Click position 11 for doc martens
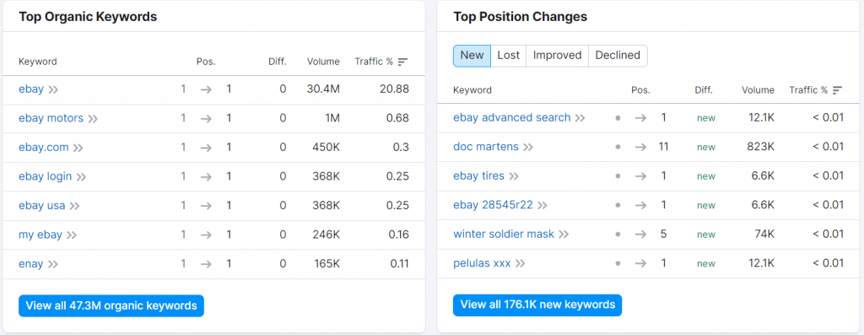Viewport: 864px width, 335px height. [663, 147]
